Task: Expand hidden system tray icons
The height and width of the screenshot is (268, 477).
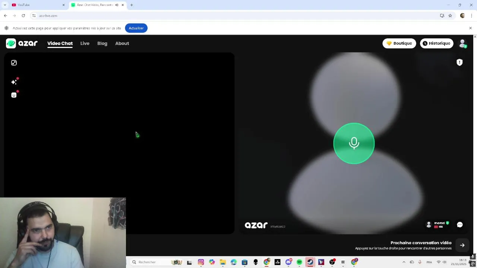Action: tap(404, 262)
